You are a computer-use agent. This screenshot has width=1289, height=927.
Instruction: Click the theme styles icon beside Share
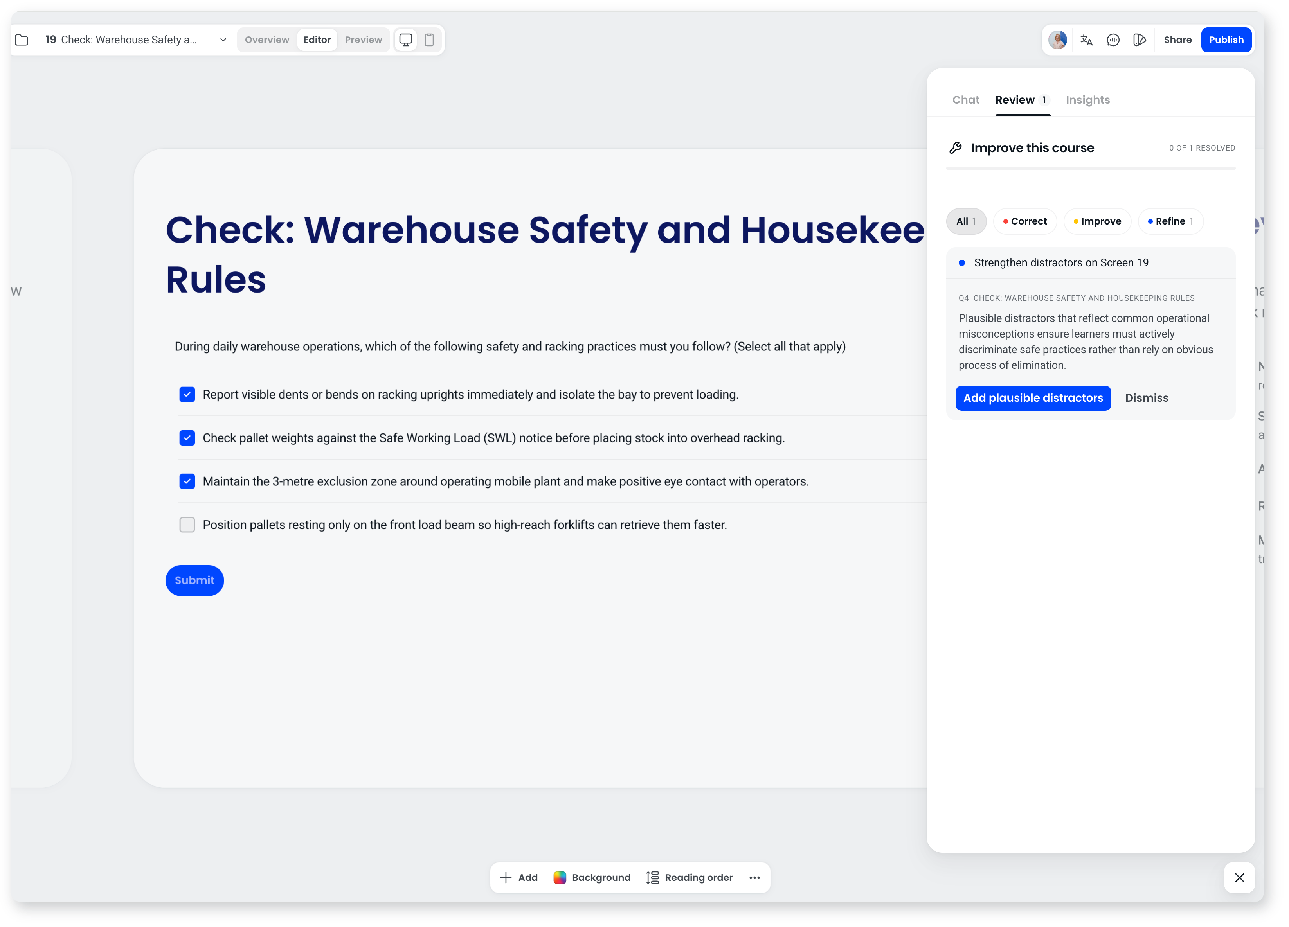pos(1140,40)
